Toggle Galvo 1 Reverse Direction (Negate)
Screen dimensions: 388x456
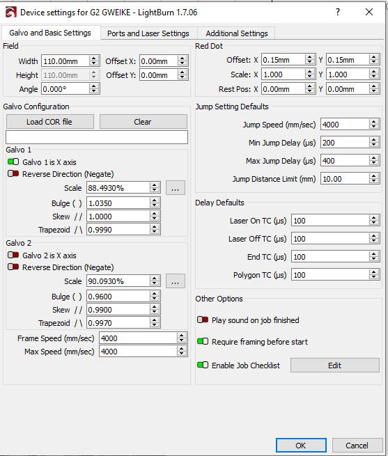(x=13, y=173)
